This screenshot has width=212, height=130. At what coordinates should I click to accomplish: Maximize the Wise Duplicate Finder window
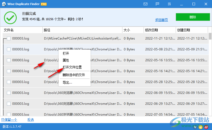pyautogui.click(x=194, y=4)
